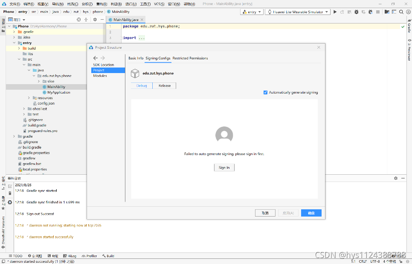Expand the .gradle folder
The height and width of the screenshot is (264, 412).
[x=14, y=32]
